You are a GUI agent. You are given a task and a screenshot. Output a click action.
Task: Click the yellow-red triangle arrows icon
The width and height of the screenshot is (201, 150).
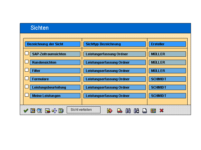[110, 111]
